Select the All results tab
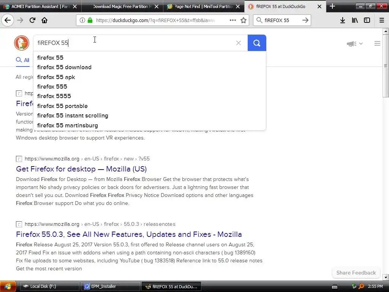389x292 pixels. 22,60
